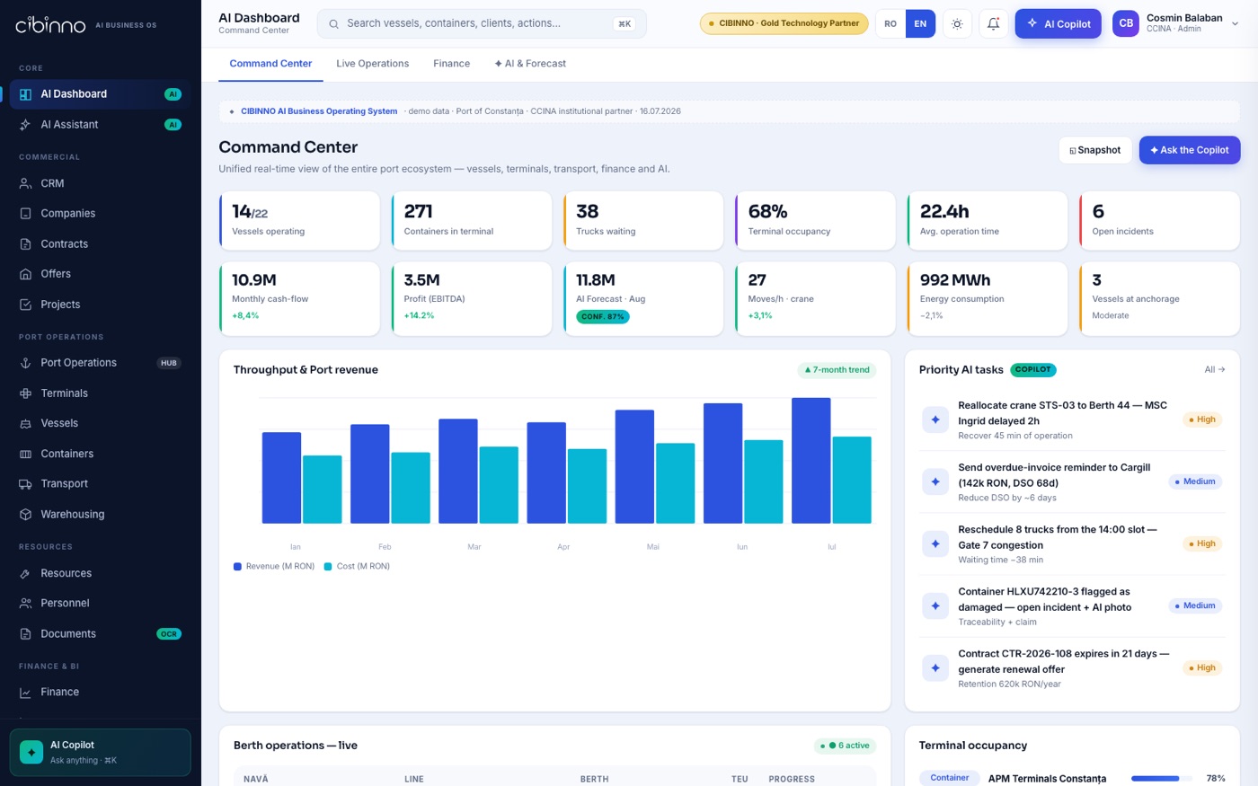Viewport: 1258px width, 786px height.
Task: Switch language to RO
Action: [890, 23]
